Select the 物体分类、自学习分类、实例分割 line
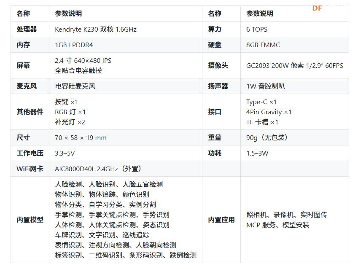 click(105, 204)
